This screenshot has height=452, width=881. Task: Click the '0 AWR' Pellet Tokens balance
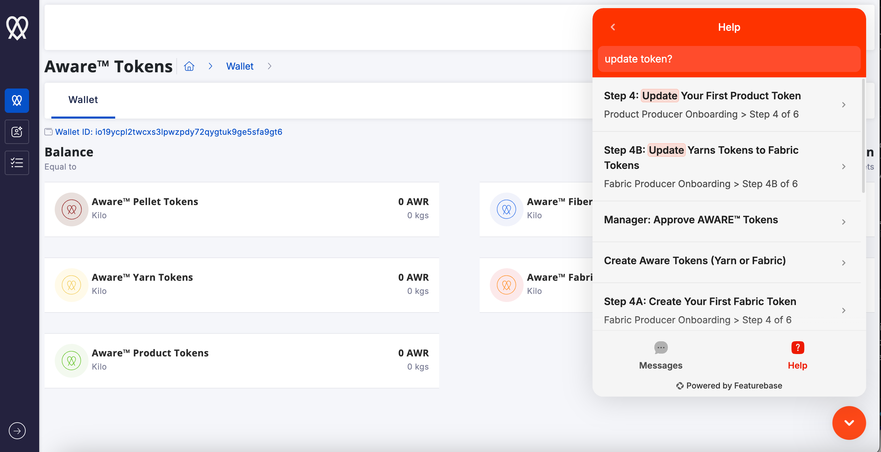tap(413, 202)
